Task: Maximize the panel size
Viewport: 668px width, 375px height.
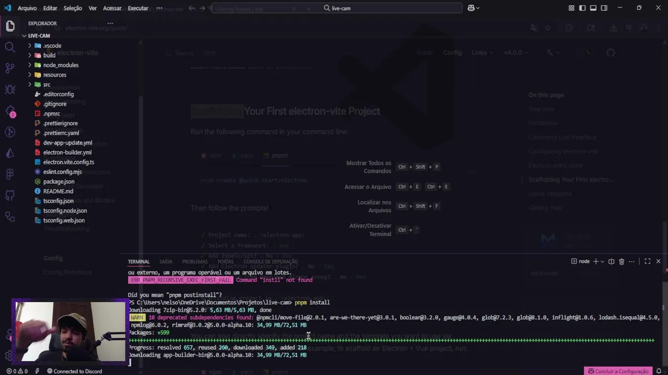Action: click(647, 261)
